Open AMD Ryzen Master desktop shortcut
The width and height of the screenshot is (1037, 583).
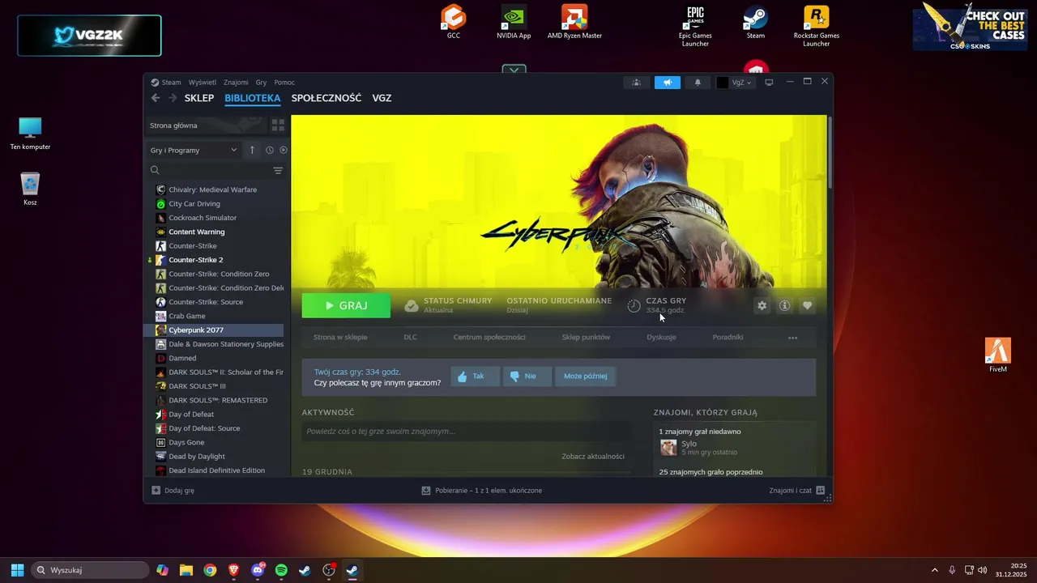[x=574, y=22]
